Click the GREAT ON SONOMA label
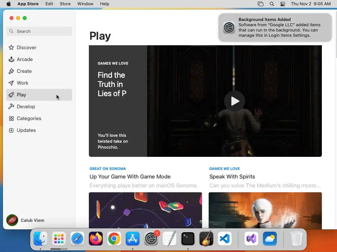The width and height of the screenshot is (337, 252). (x=108, y=169)
